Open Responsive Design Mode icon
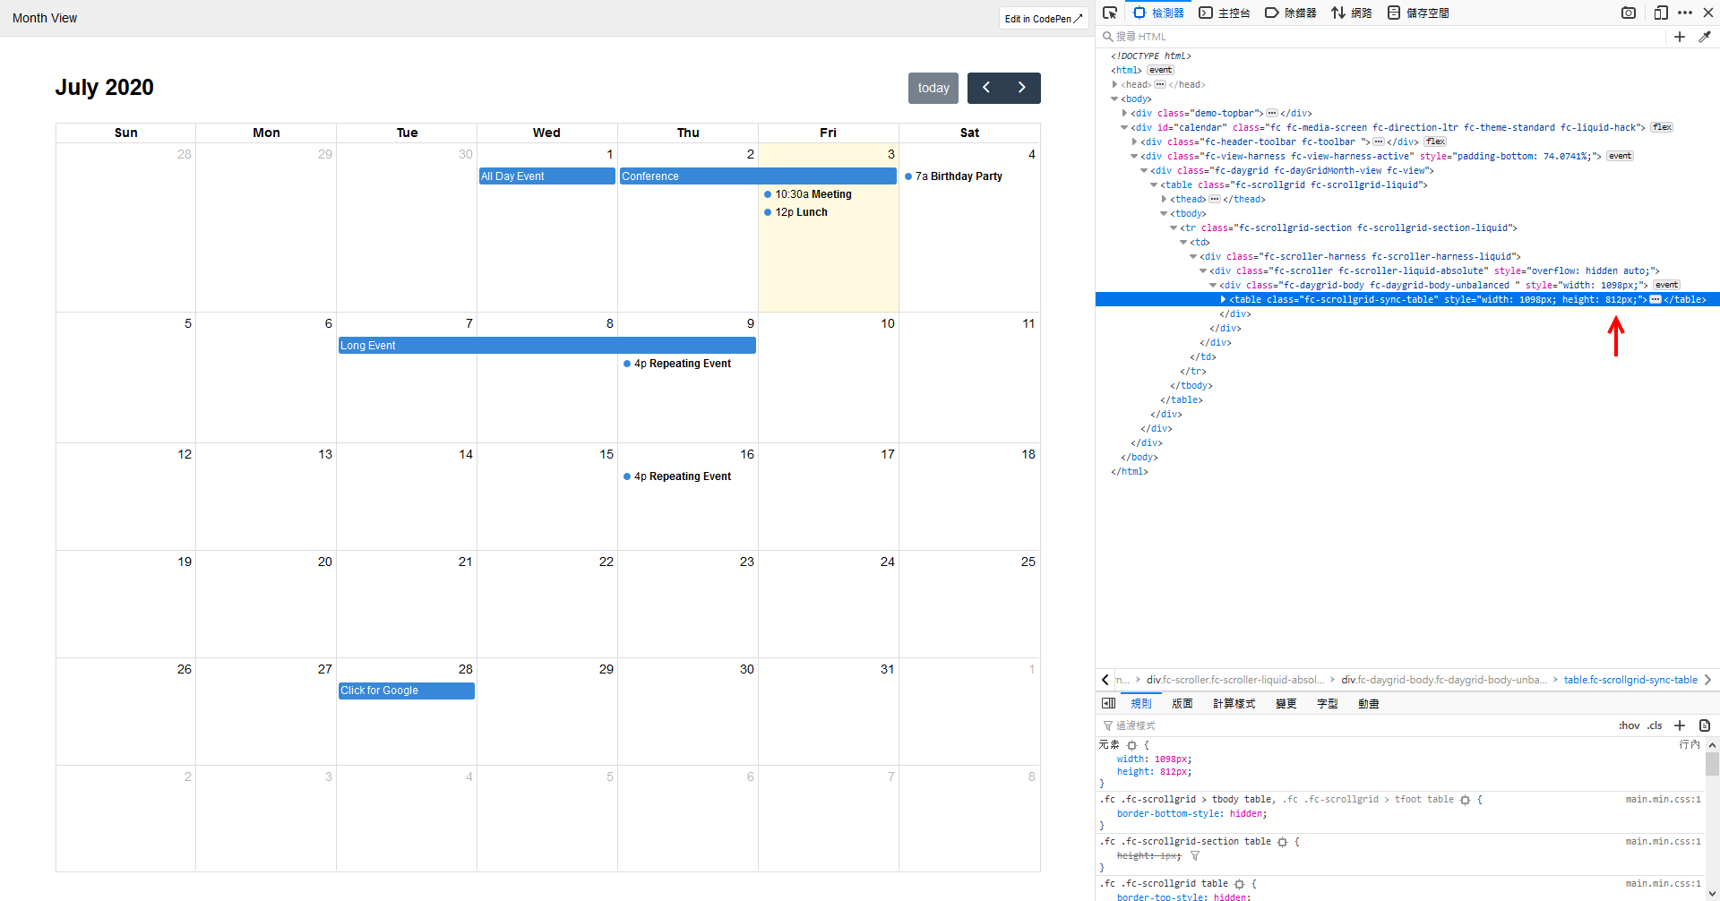Screen dimensions: 1720x901 coord(1661,13)
